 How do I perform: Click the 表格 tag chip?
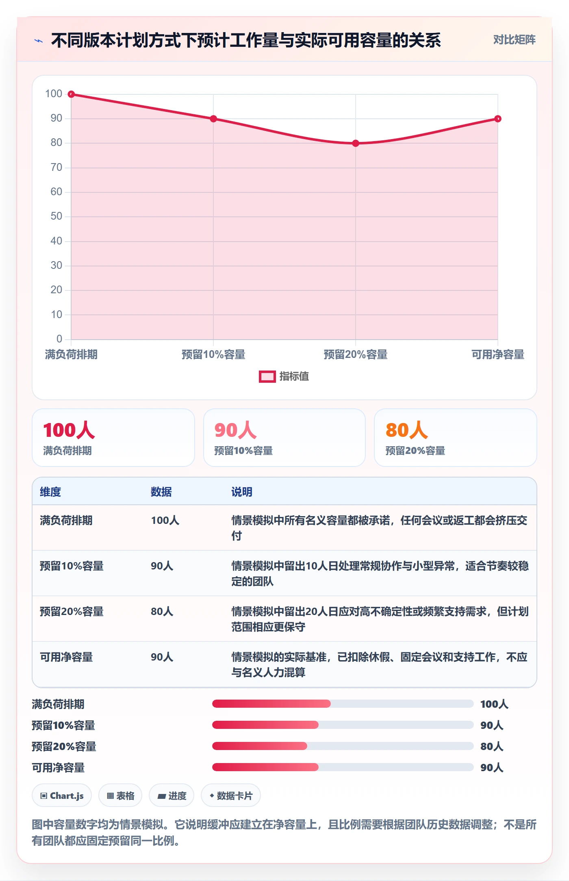pos(120,796)
